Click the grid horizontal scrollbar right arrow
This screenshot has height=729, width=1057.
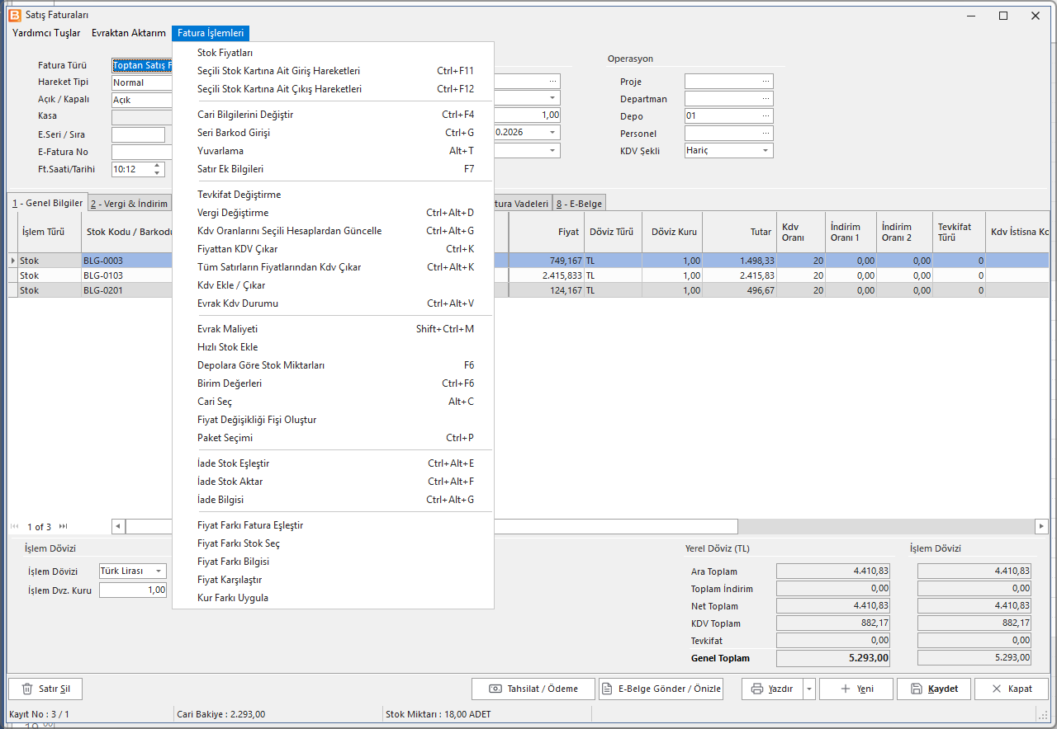pos(1042,526)
